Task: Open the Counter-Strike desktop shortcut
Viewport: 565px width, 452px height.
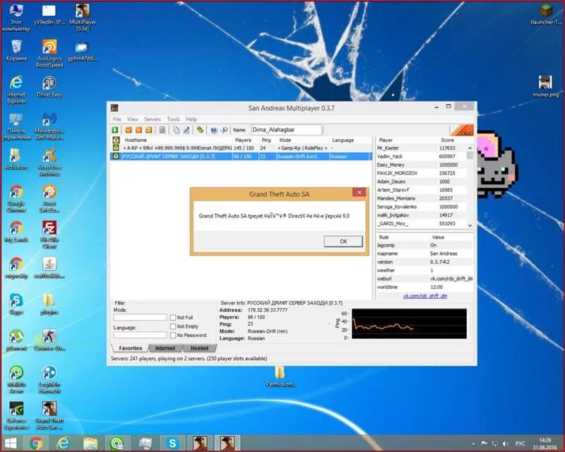Action: tap(49, 340)
